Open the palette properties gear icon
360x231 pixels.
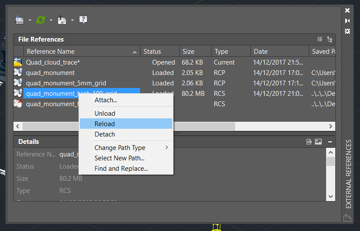point(347,31)
